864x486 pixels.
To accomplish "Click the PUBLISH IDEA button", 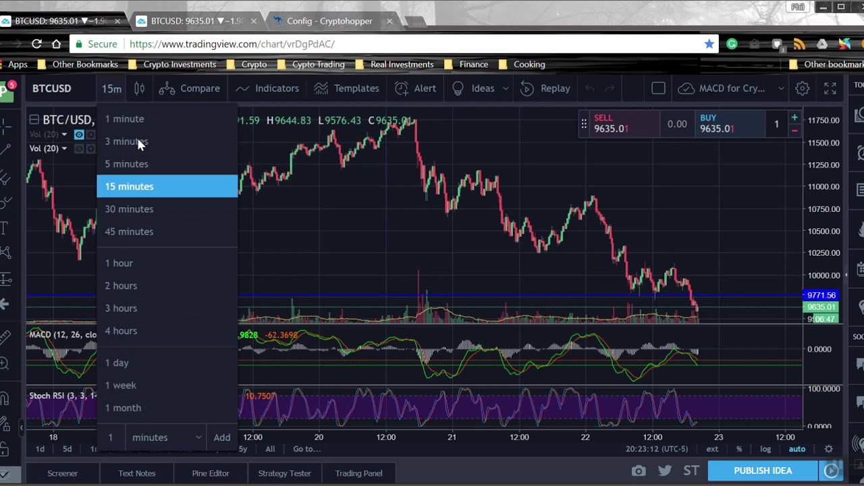I will 763,470.
